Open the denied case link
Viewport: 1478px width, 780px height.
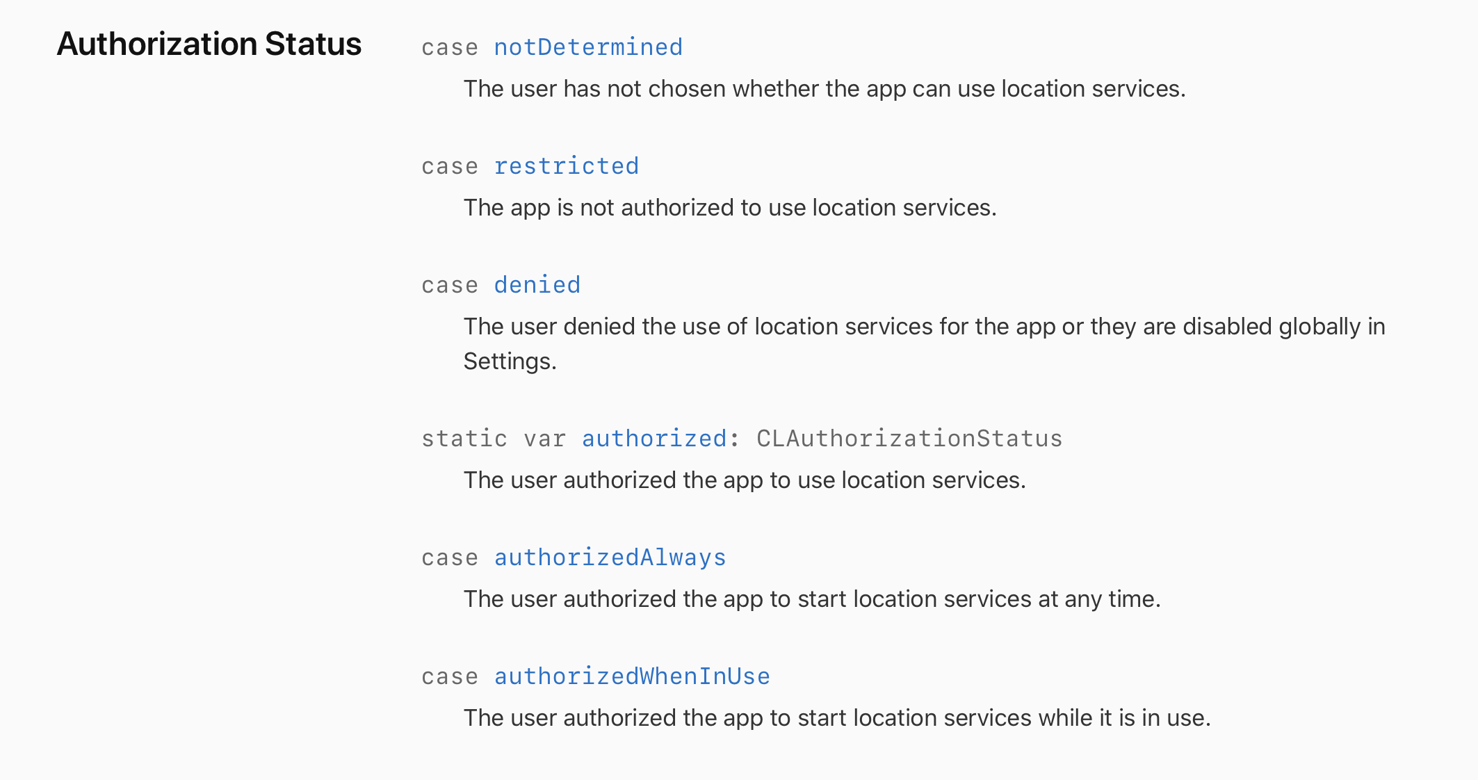click(537, 285)
